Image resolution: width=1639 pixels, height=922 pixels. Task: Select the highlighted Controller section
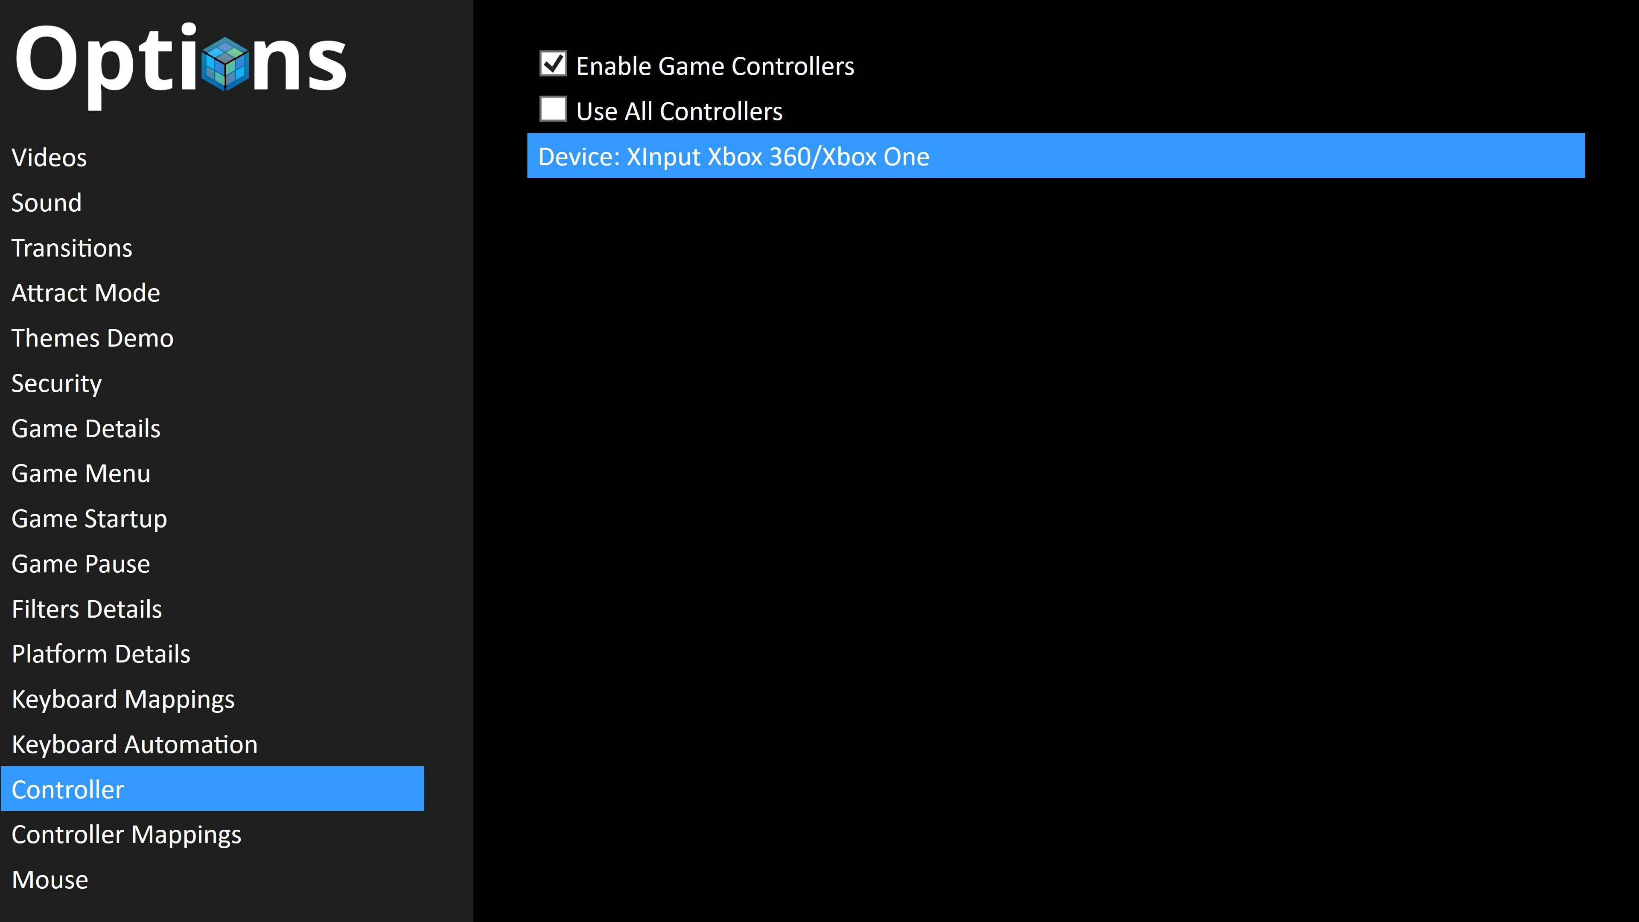click(x=213, y=789)
